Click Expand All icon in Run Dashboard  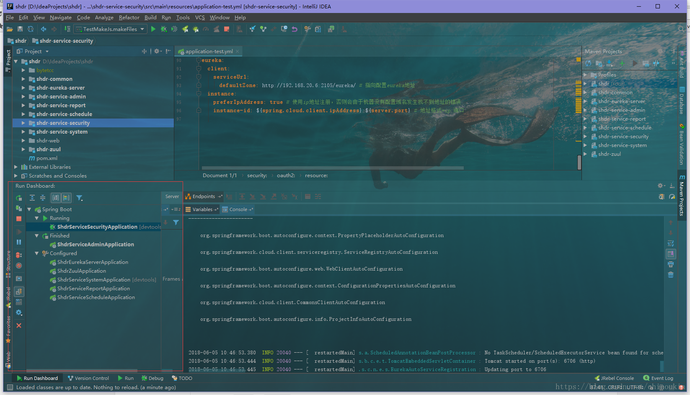[32, 198]
